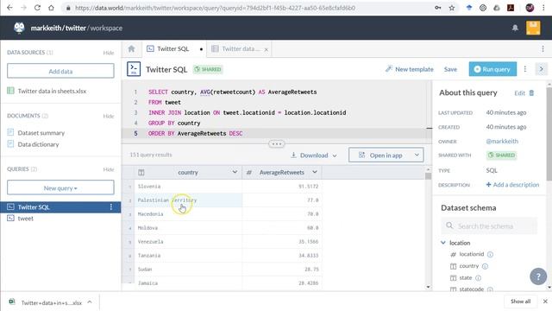The image size is (552, 311).
Task: Collapse the location table in schema
Action: [443, 243]
